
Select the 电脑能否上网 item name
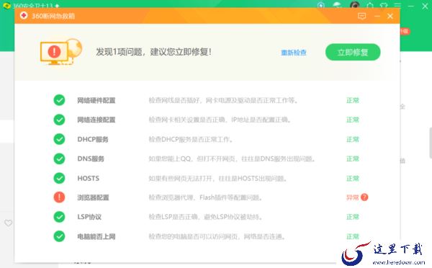(x=96, y=236)
